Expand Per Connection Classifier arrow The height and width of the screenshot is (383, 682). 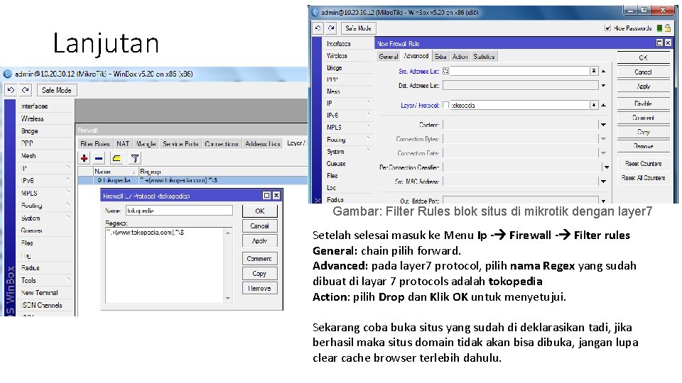point(607,167)
